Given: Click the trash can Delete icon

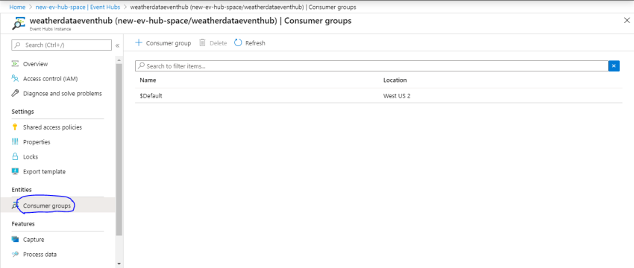Looking at the screenshot, I should [x=203, y=42].
